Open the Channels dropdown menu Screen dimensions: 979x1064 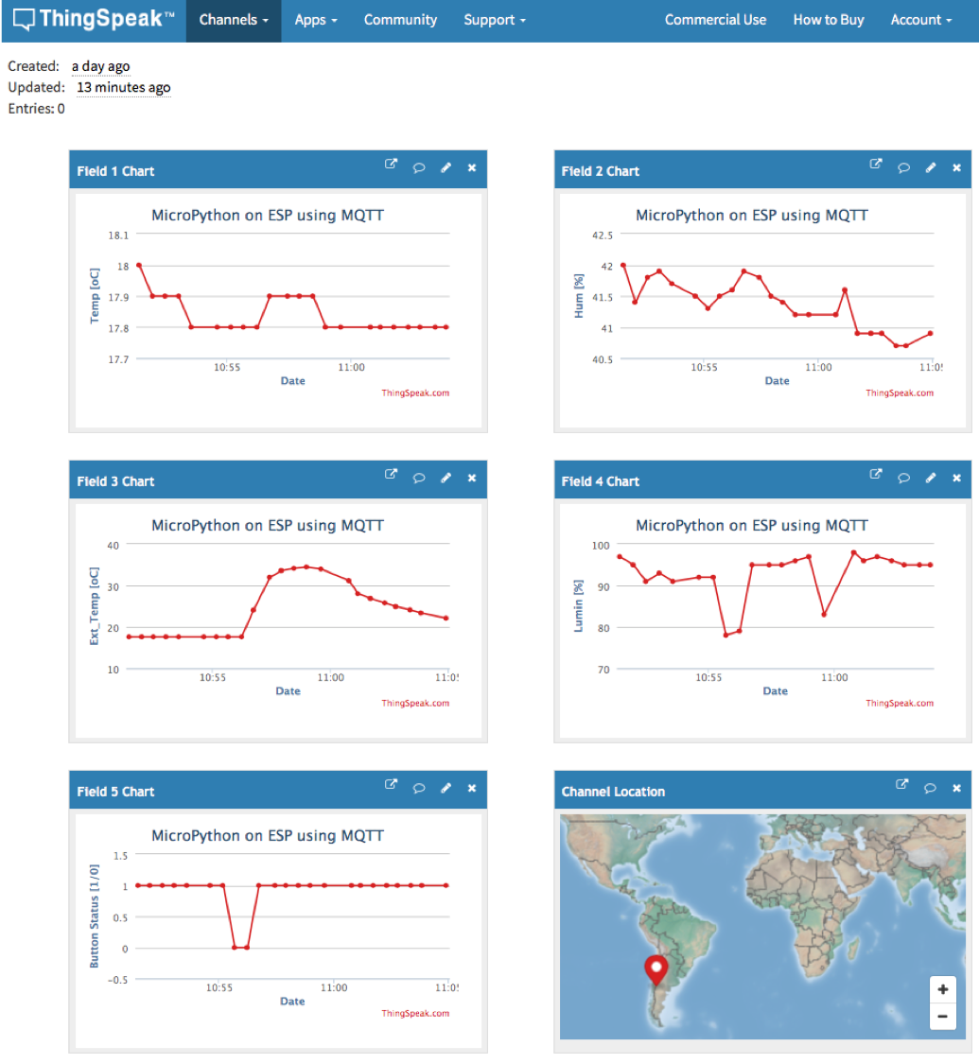pyautogui.click(x=233, y=19)
